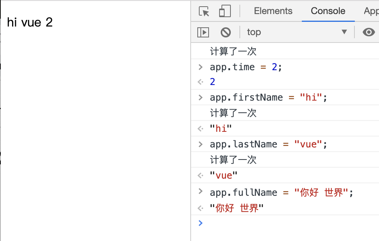379x241 pixels.
Task: Clear the console with the ban icon
Action: (225, 32)
